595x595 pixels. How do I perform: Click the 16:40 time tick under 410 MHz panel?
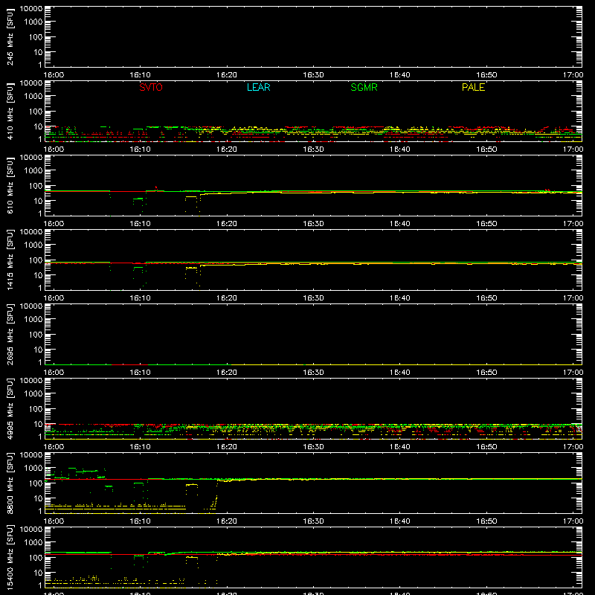point(400,149)
